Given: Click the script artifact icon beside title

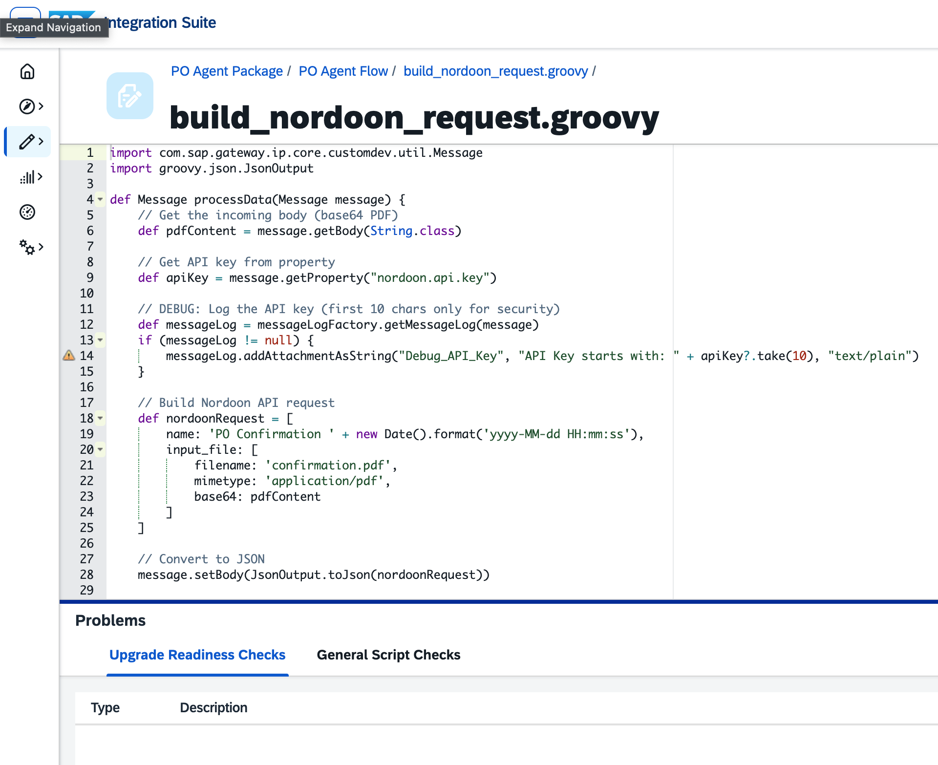Looking at the screenshot, I should (130, 96).
